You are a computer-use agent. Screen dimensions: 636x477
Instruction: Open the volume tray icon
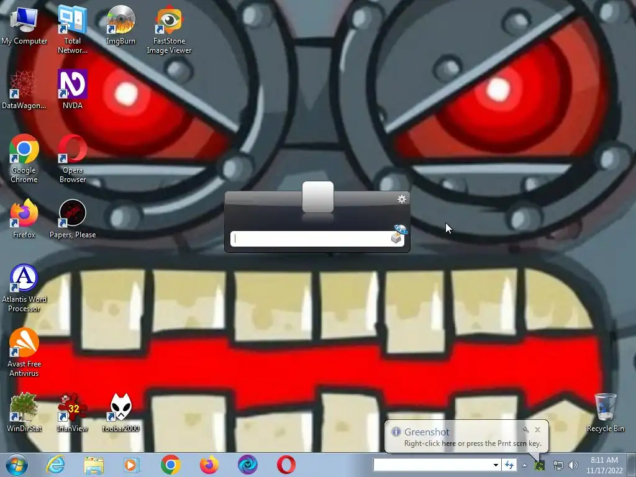pos(573,466)
